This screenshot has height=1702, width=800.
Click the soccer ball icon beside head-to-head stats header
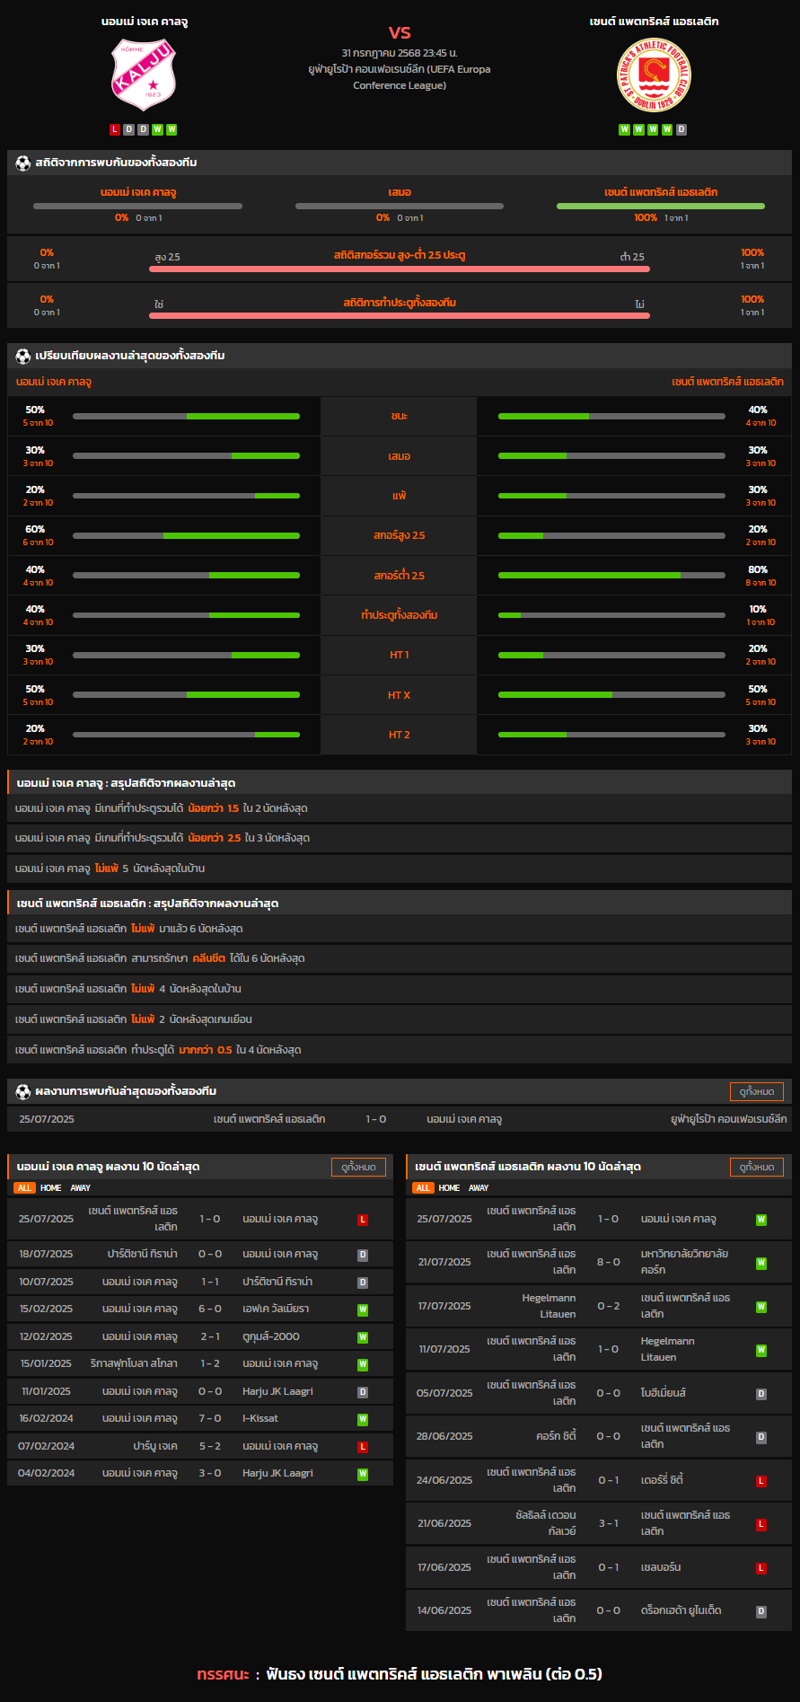click(x=23, y=163)
